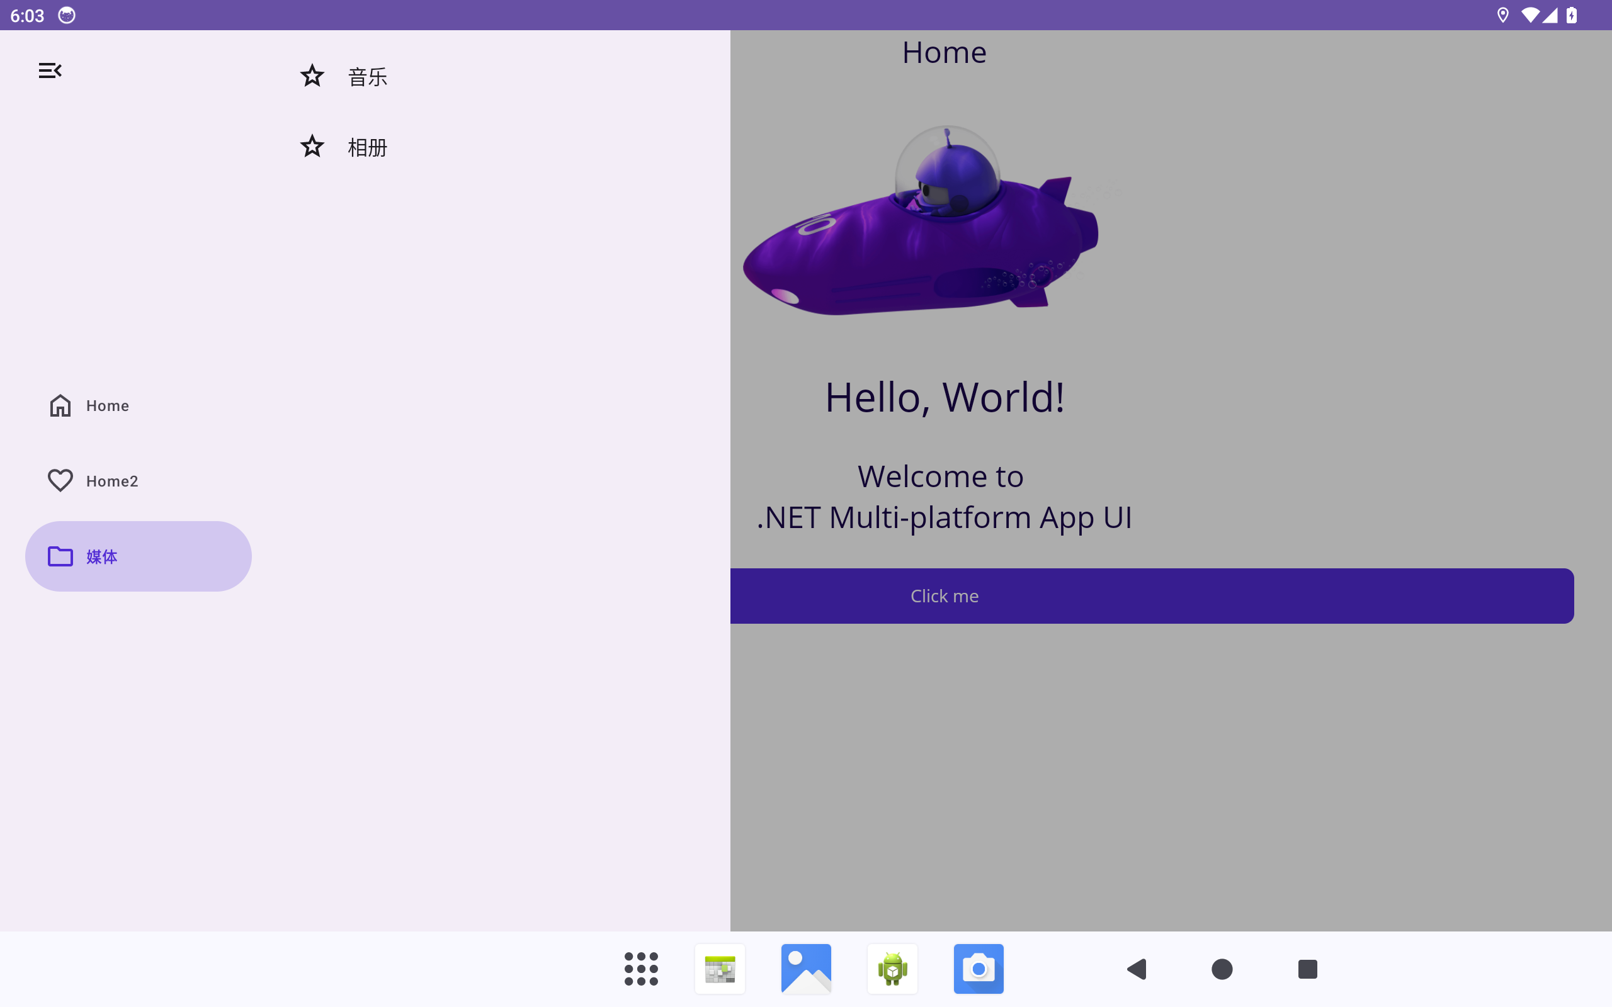Image resolution: width=1612 pixels, height=1007 pixels.
Task: Open the green Android robot app
Action: coord(893,969)
